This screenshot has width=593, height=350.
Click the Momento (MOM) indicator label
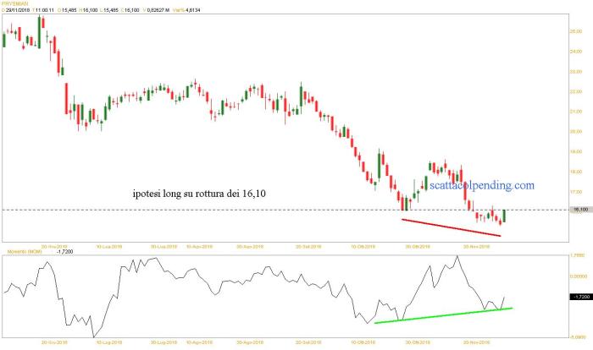25,251
